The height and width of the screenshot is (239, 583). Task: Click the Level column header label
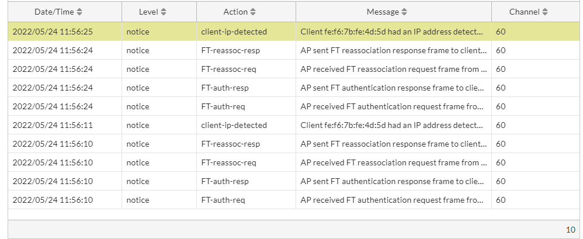point(148,12)
